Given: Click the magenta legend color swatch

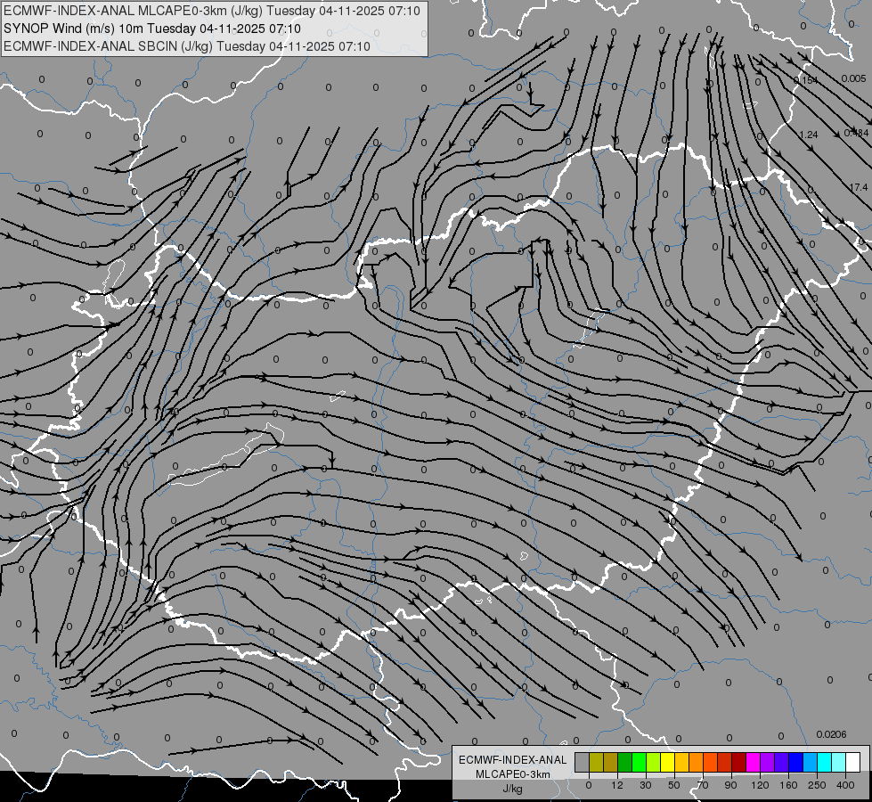Looking at the screenshot, I should (753, 762).
